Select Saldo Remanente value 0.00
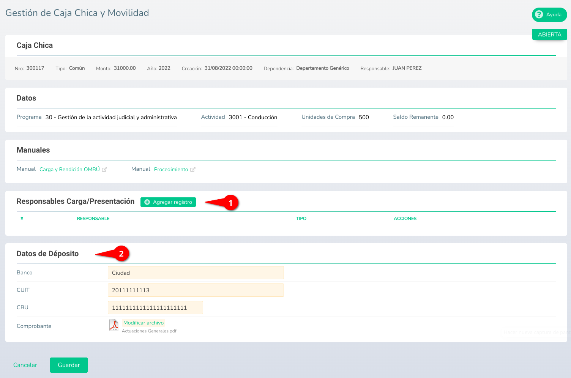 448,117
